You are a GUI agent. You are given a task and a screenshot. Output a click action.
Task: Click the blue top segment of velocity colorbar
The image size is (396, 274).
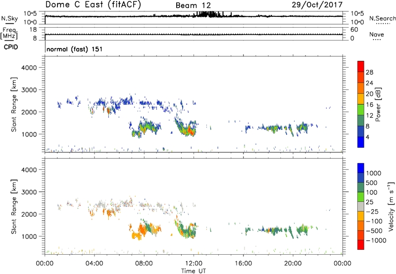coord(361,168)
